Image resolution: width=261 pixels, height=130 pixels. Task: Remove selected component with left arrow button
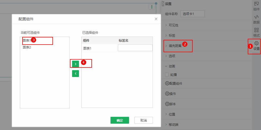(x=76, y=74)
